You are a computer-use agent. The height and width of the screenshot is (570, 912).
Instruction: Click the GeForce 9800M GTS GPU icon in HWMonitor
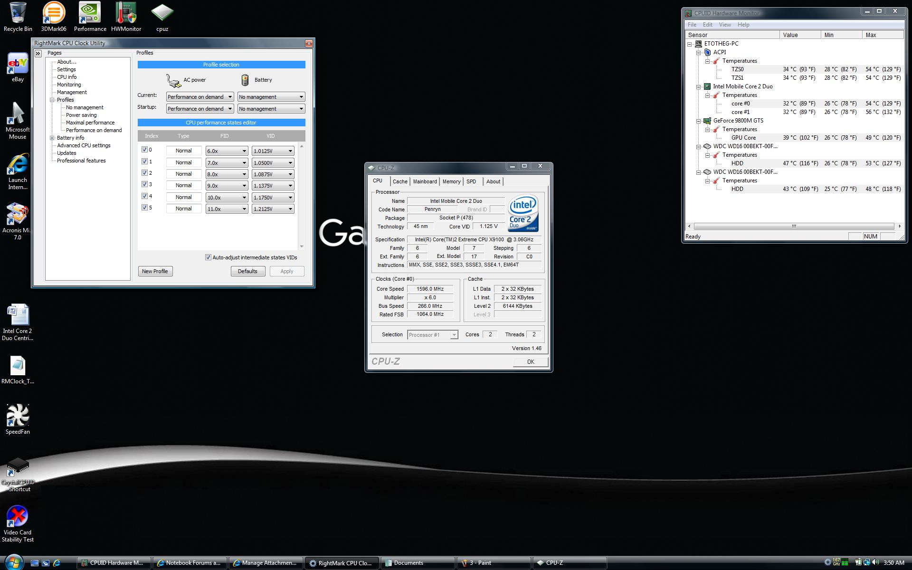(x=707, y=121)
